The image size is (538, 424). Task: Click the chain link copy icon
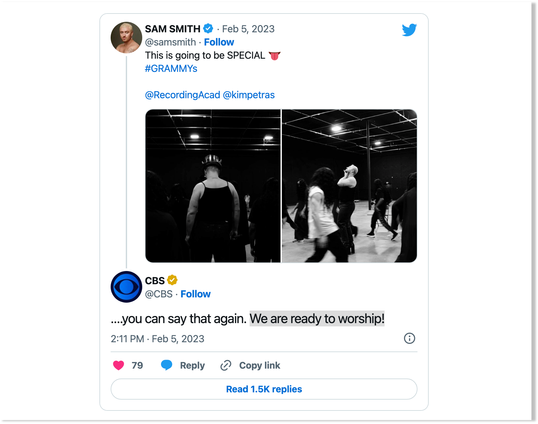click(226, 365)
